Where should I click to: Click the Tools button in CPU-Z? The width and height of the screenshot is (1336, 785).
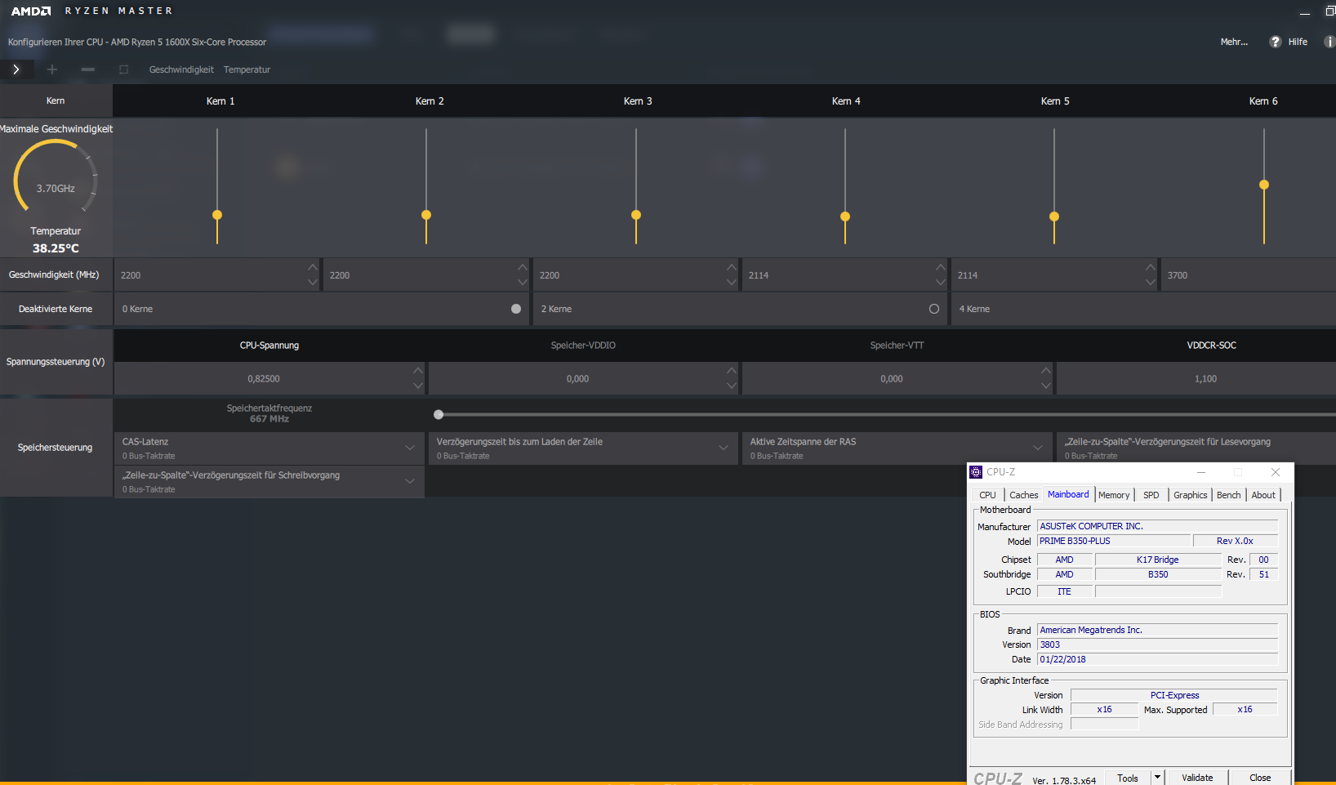tap(1128, 778)
